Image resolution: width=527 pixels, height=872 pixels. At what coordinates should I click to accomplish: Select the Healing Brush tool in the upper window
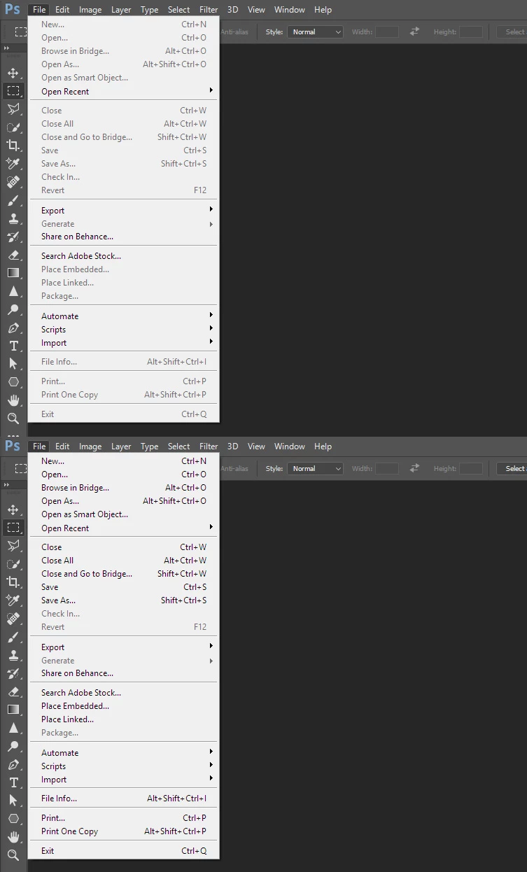tap(13, 181)
